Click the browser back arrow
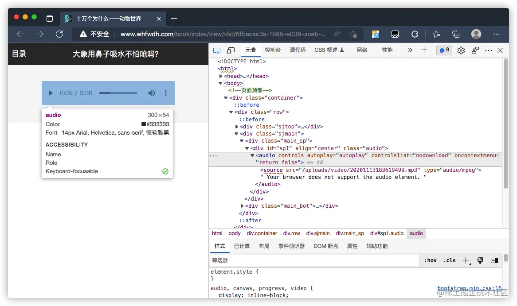This screenshot has width=517, height=306. pos(20,34)
